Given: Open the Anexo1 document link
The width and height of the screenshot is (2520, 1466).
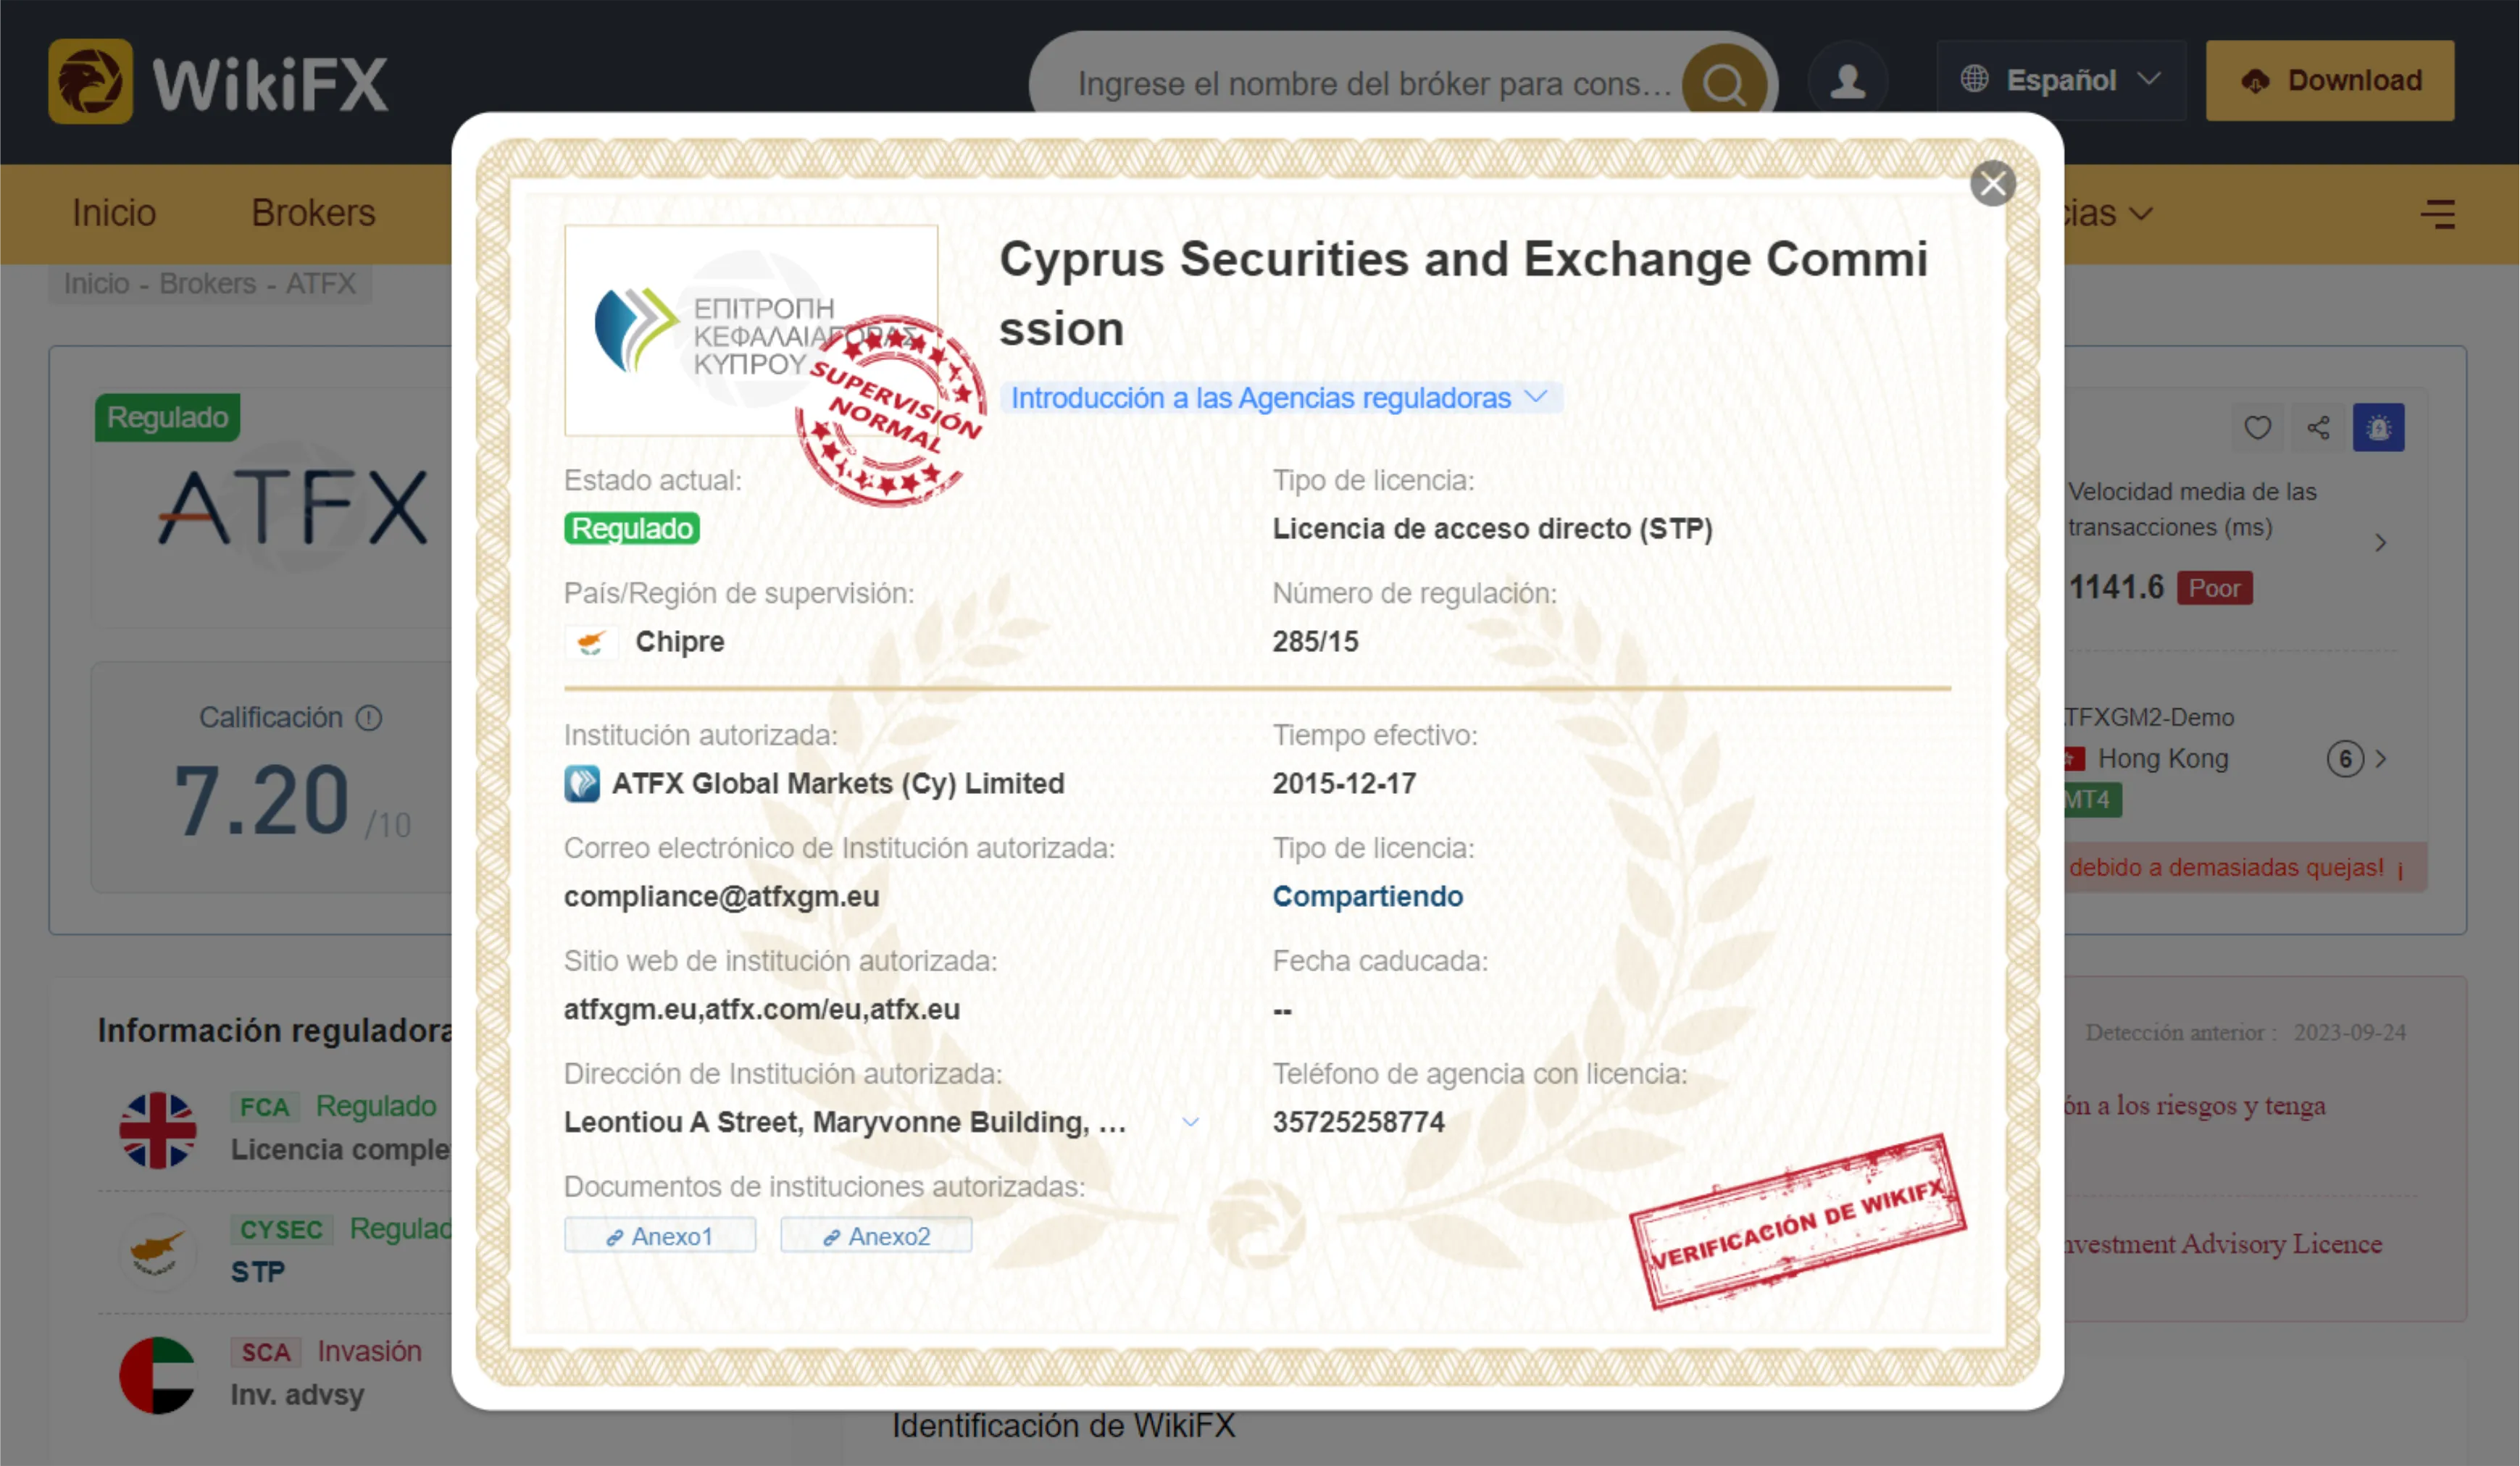Looking at the screenshot, I should click(x=660, y=1236).
